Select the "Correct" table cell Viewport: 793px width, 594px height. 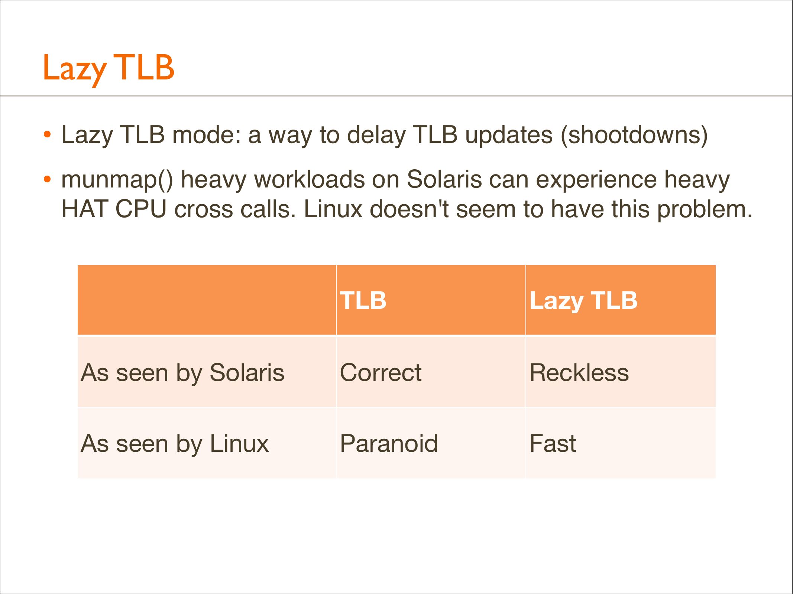tap(381, 372)
